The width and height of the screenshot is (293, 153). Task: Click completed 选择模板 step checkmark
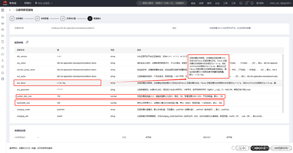(x=12, y=19)
